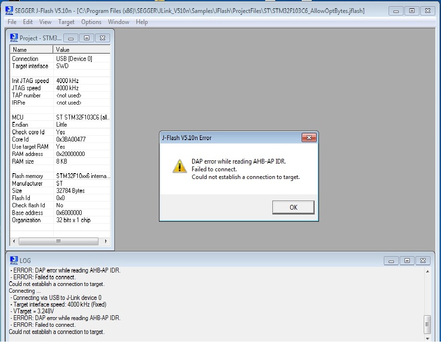Image resolution: width=441 pixels, height=345 pixels.
Task: Select the Flash Id row
Action: tap(60, 198)
